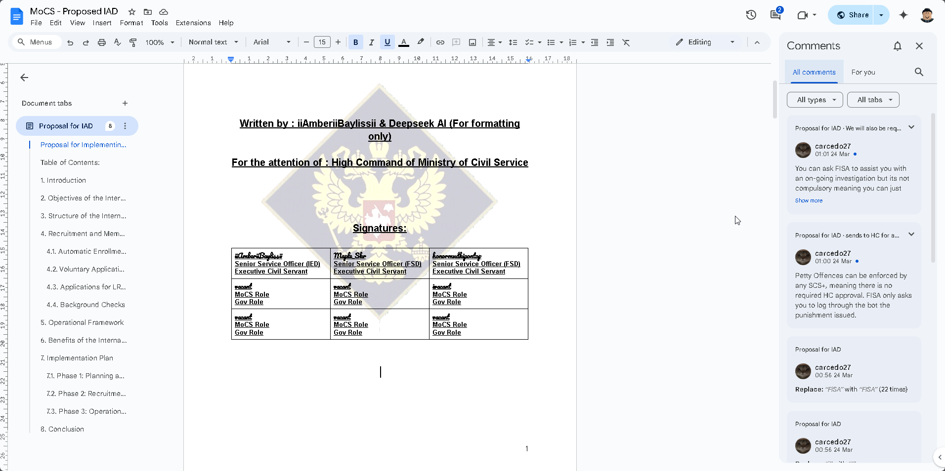Open Proposal for IAD tab options
945x471 pixels.
(x=125, y=126)
